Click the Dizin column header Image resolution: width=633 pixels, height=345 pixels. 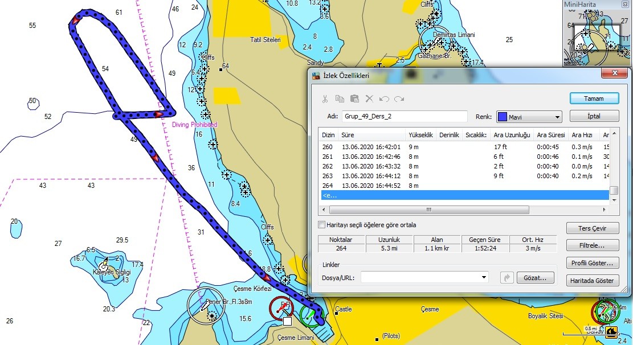tap(328, 135)
